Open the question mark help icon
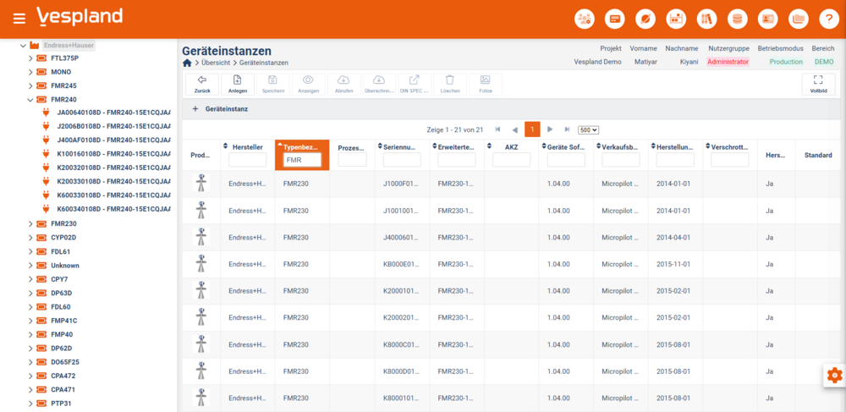This screenshot has height=412, width=846. [x=829, y=19]
